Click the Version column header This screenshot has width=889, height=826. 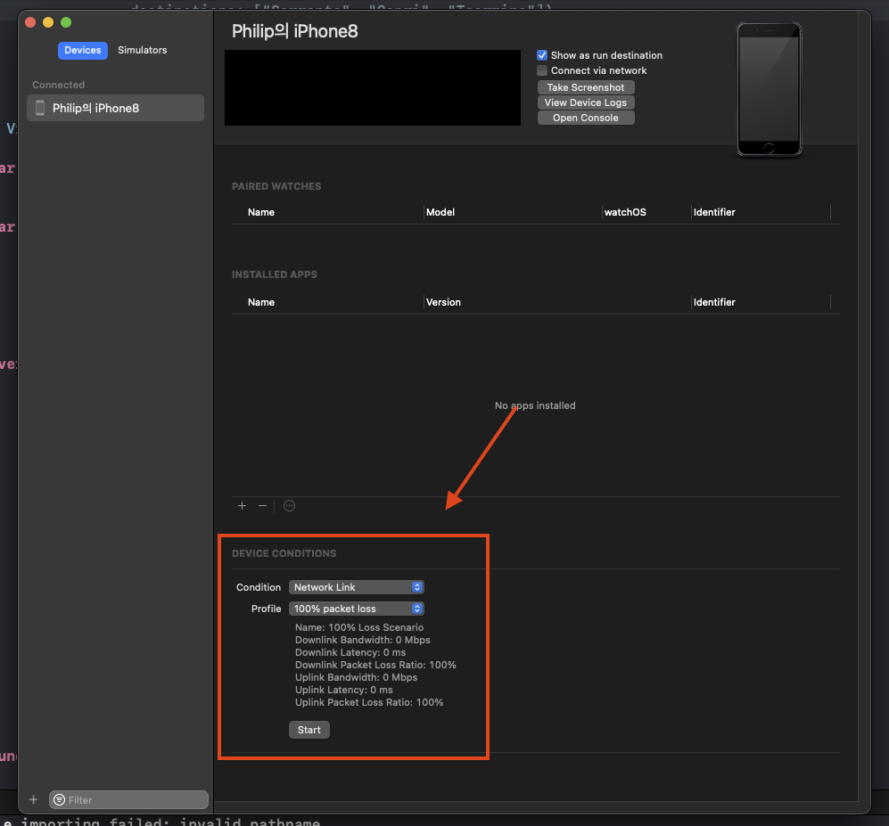(x=443, y=302)
